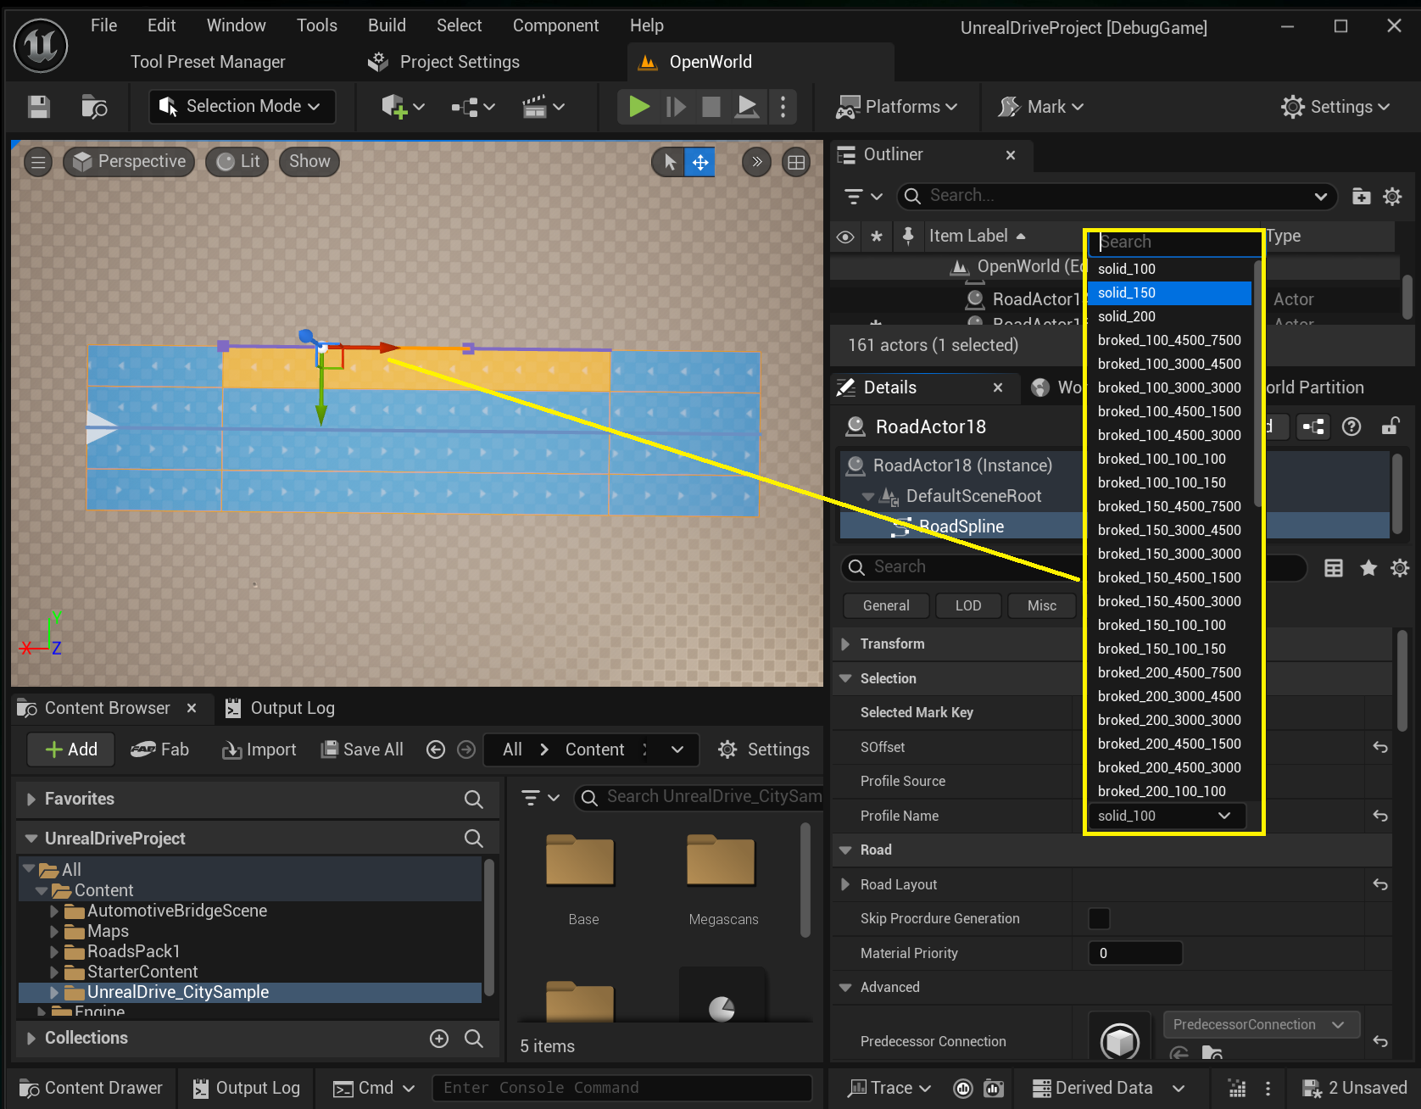Viewport: 1421px width, 1109px height.
Task: Reset the SOffset property to default
Action: tap(1380, 747)
